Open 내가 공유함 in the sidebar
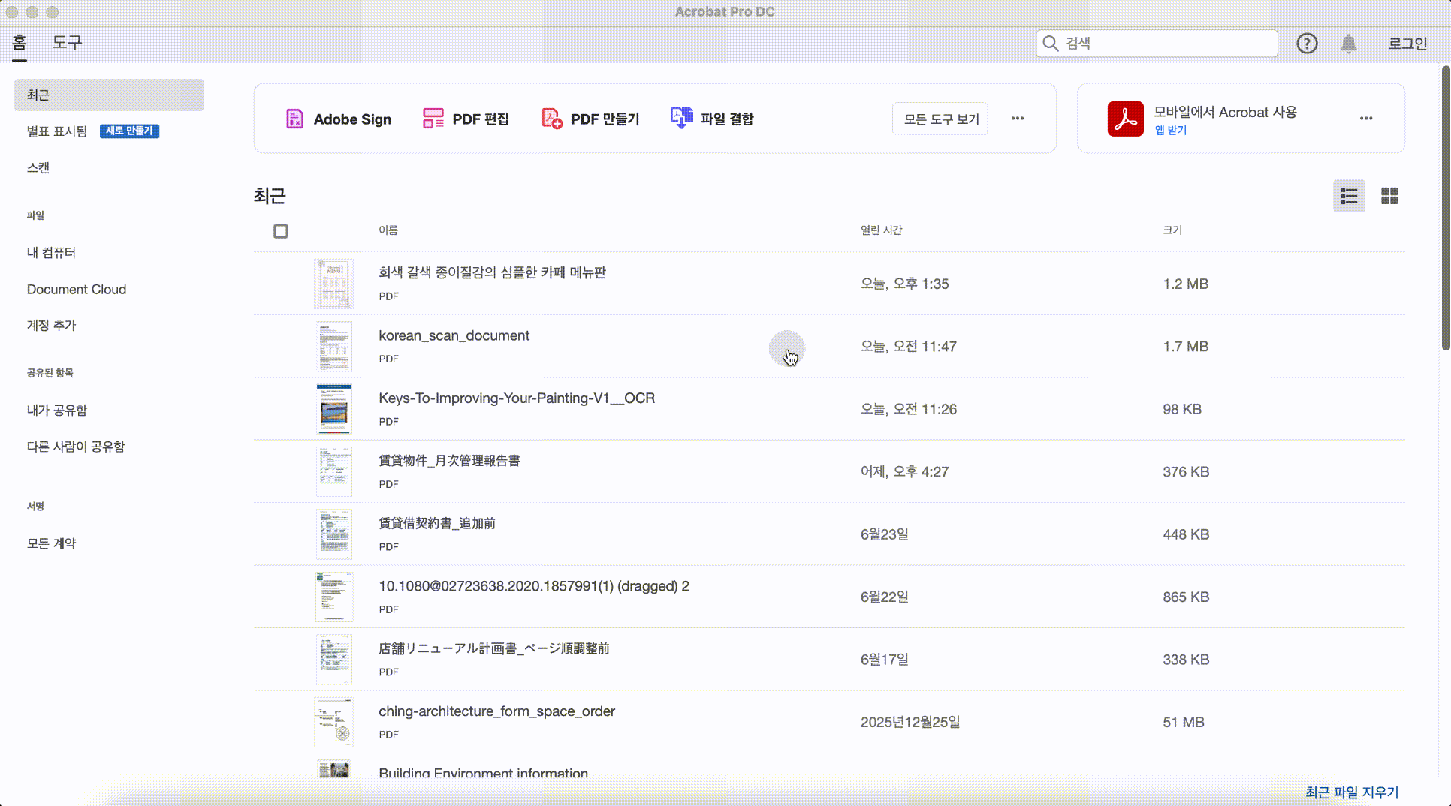Viewport: 1451px width, 806px height. click(x=57, y=411)
